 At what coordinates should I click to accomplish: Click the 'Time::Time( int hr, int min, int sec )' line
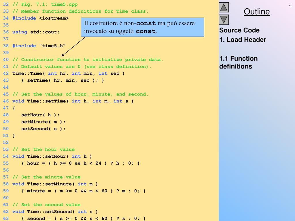click(69, 73)
